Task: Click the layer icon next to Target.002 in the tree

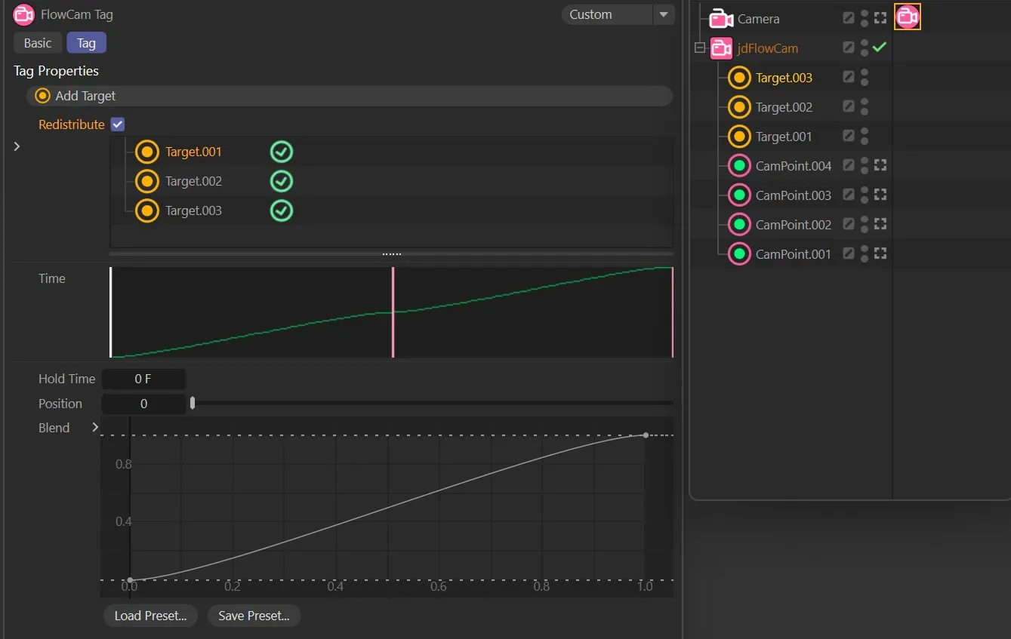Action: click(x=849, y=106)
